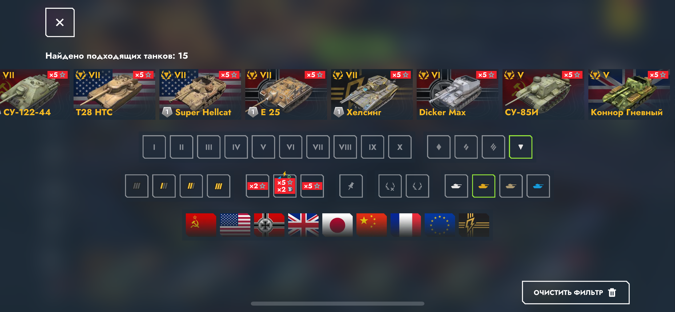This screenshot has width=675, height=312.
Task: Open the Dicker Max tank card
Action: point(457,94)
